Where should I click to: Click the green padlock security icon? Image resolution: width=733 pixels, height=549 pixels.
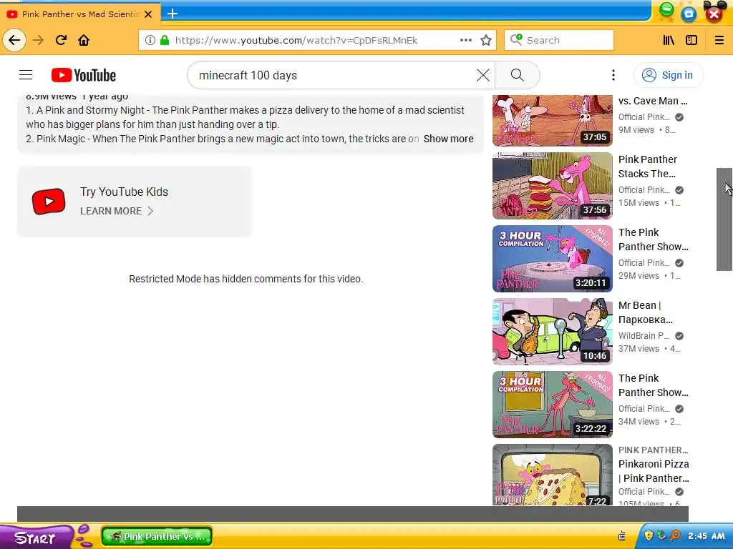(165, 40)
